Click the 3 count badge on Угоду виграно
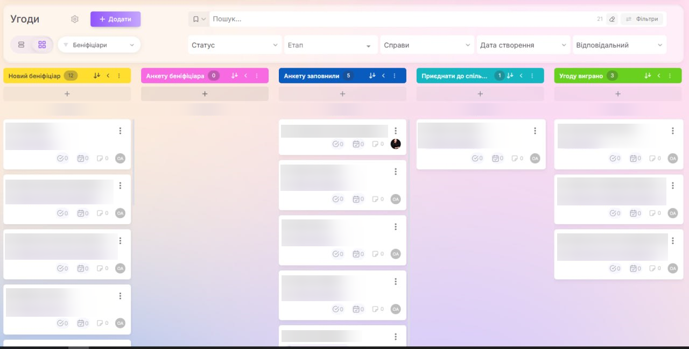The image size is (689, 349). (x=612, y=76)
